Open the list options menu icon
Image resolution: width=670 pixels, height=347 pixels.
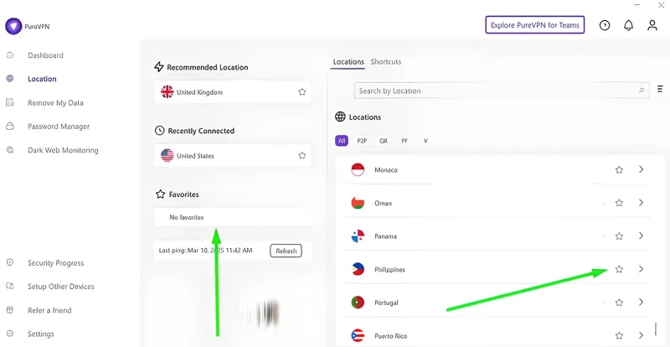pos(660,89)
